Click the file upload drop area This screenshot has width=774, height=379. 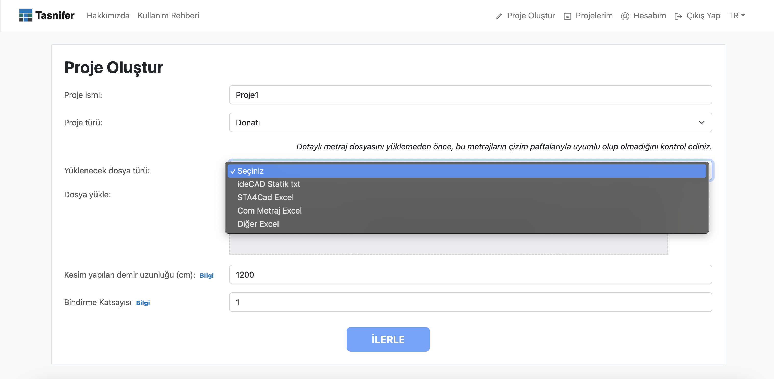(x=449, y=244)
